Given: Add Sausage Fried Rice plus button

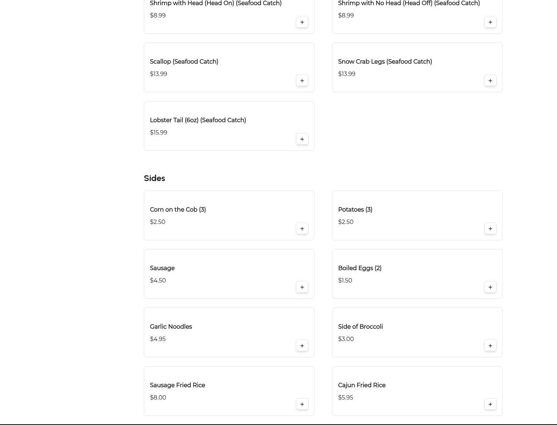Looking at the screenshot, I should (302, 404).
